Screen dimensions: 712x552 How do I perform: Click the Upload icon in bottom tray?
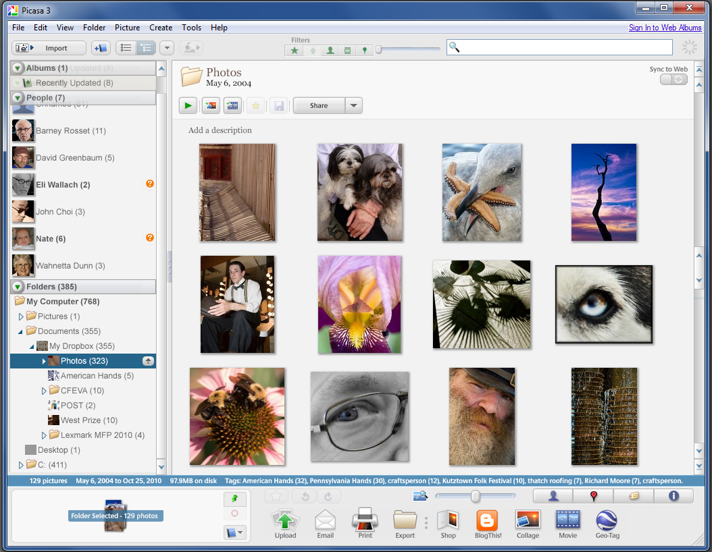[x=285, y=521]
